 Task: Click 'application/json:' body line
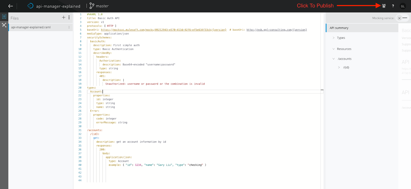click(119, 157)
